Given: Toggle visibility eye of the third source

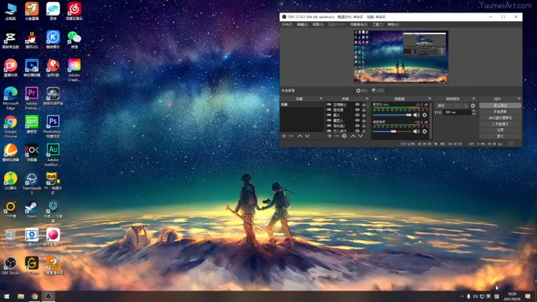Looking at the screenshot, I should pos(357,115).
